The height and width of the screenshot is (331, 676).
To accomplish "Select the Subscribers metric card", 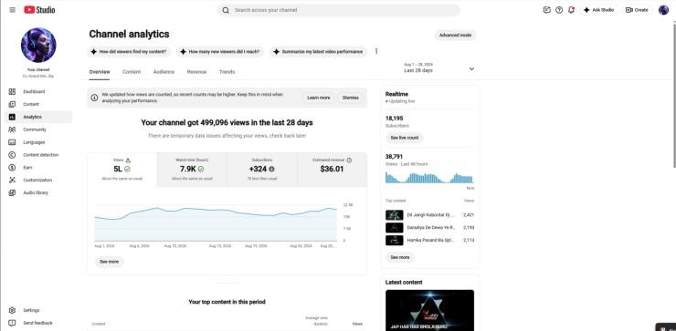I will (x=262, y=170).
